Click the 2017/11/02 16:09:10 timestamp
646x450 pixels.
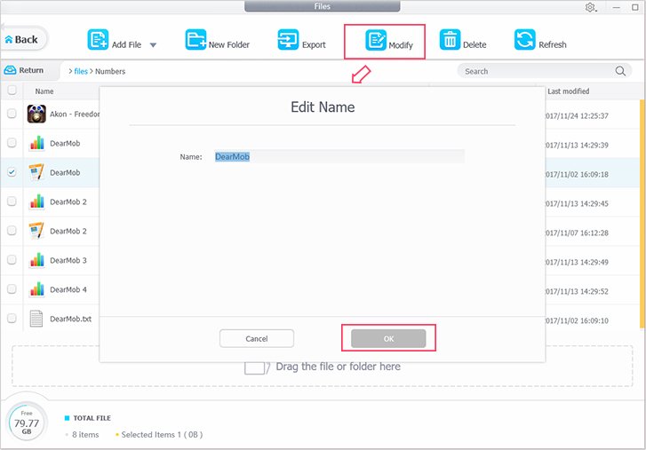577,320
